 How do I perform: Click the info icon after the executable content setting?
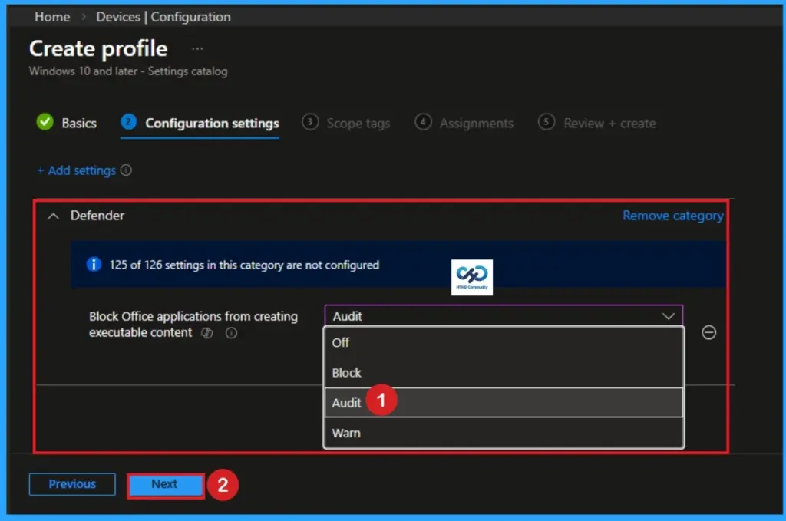coord(230,333)
